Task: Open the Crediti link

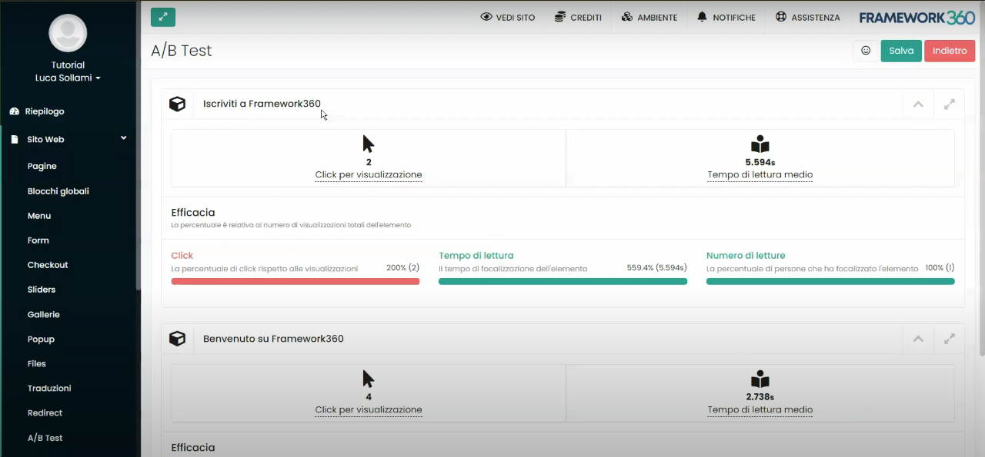Action: point(579,17)
